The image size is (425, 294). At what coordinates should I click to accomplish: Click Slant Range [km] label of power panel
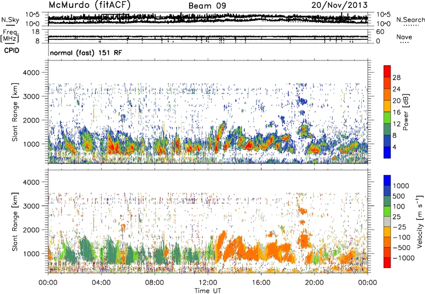click(15, 112)
